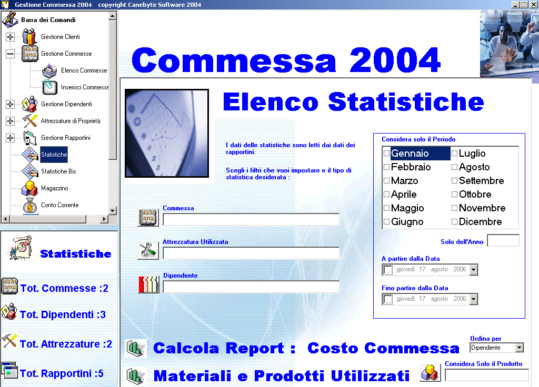Run the Calcola Report Costo Commessa report
Screen dimensions: 539x387
[x=306, y=348]
